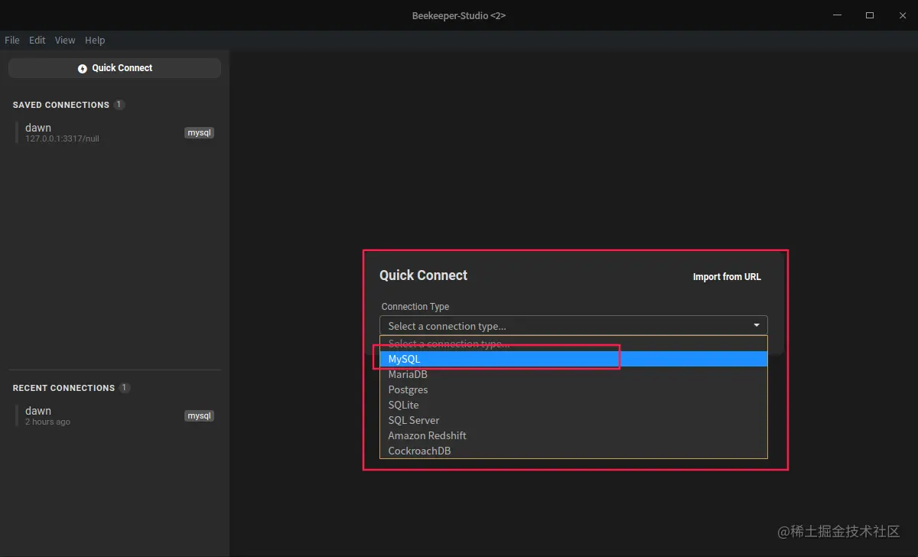Choose MySQL from connection type list
Image resolution: width=918 pixels, height=557 pixels.
click(574, 359)
